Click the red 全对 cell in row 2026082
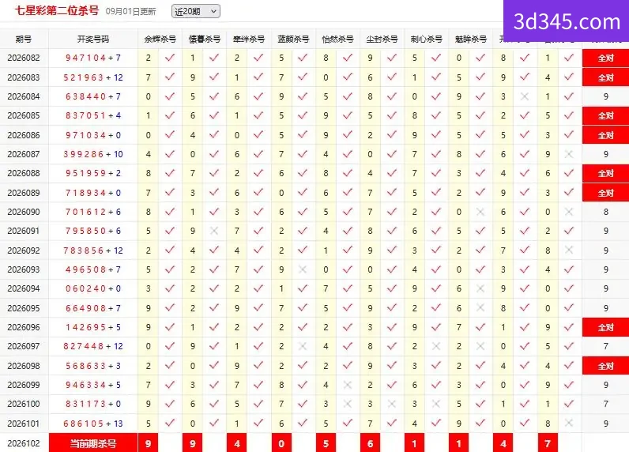This screenshot has height=452, width=629. (x=606, y=58)
